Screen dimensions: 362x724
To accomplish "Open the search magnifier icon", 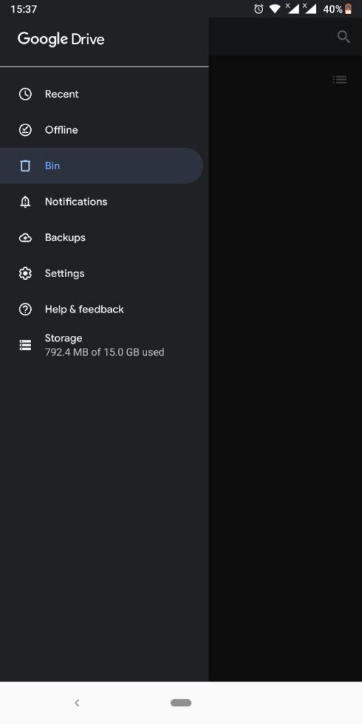I will point(344,37).
